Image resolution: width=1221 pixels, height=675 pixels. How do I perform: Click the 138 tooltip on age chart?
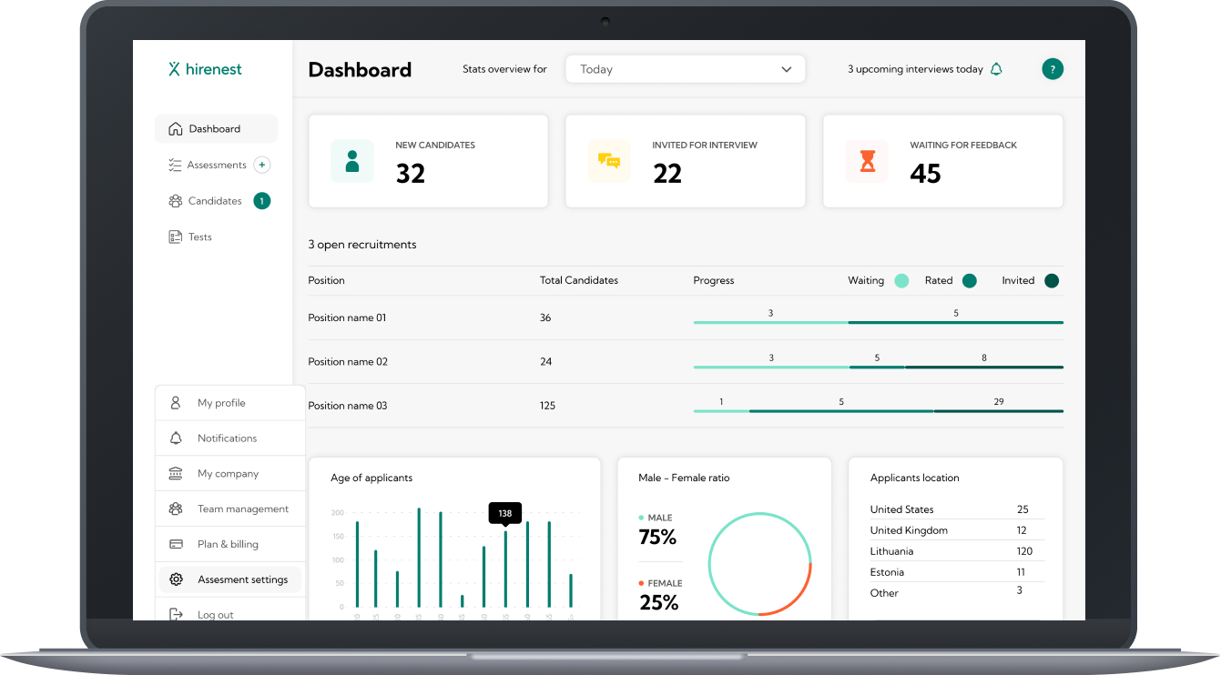click(x=505, y=514)
